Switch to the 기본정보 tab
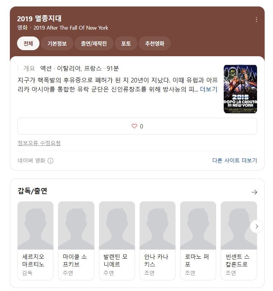 (x=57, y=43)
